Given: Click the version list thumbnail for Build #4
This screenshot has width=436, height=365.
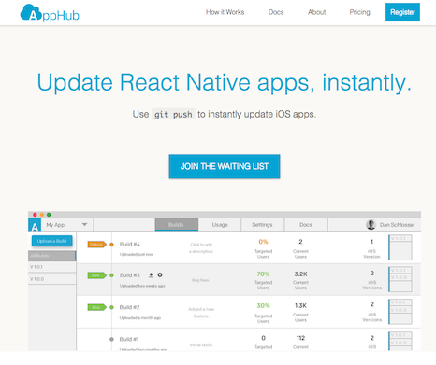Looking at the screenshot, I should click(x=400, y=247).
